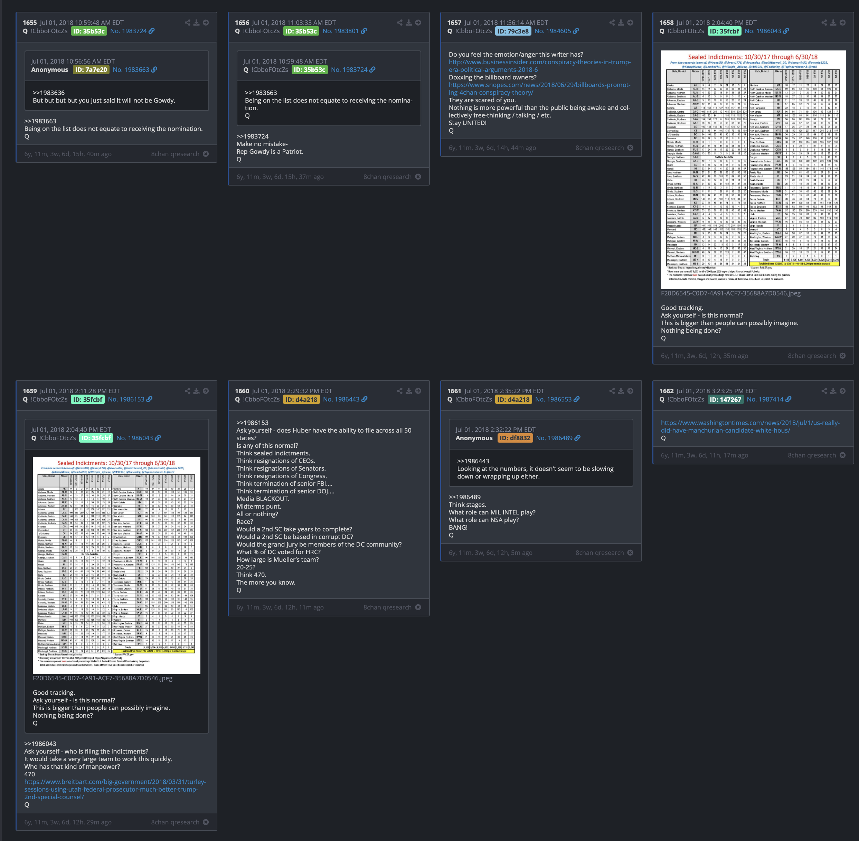This screenshot has height=841, width=859.
Task: Click the timestamp "Jul 01, 2018 3:23:25 PM EDT"
Action: pos(716,391)
